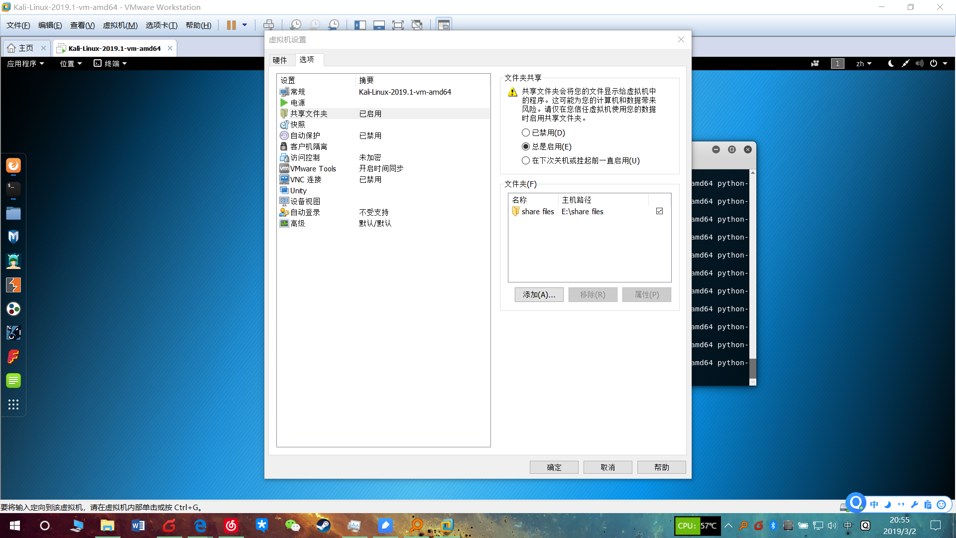Open the zh input language dropdown
This screenshot has height=538, width=956.
pos(864,63)
